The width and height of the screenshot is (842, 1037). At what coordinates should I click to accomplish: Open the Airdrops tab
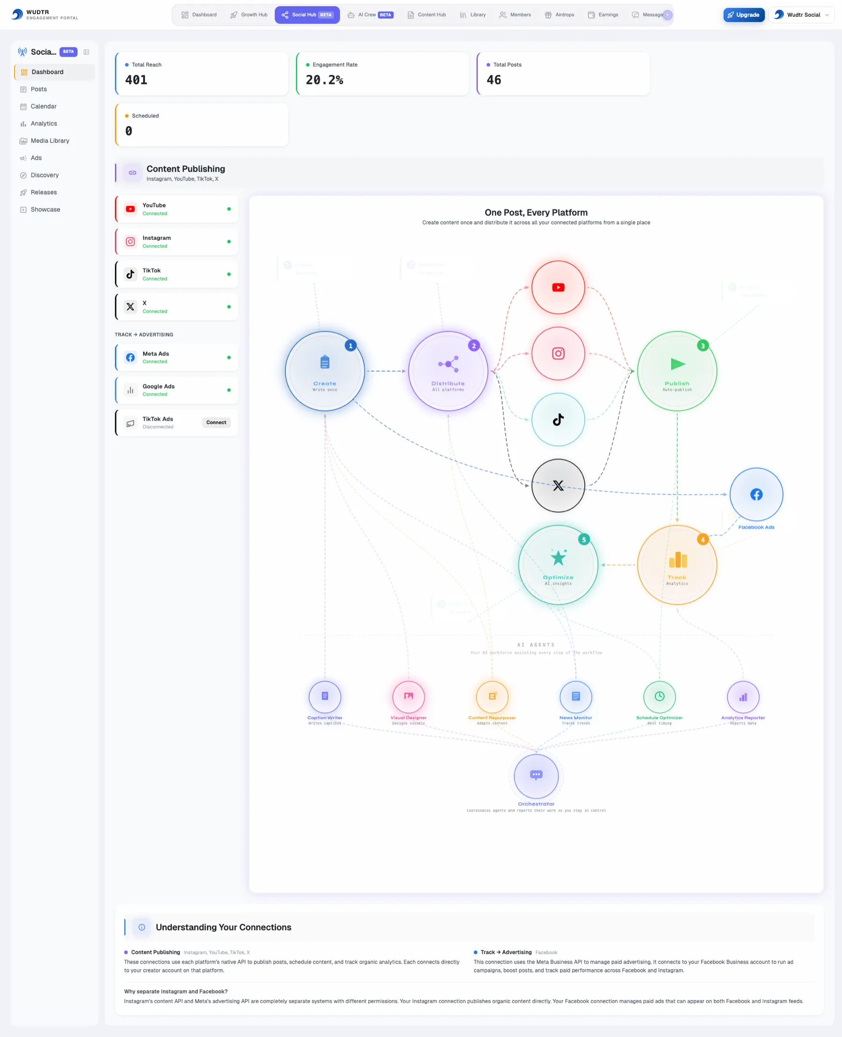tap(559, 15)
